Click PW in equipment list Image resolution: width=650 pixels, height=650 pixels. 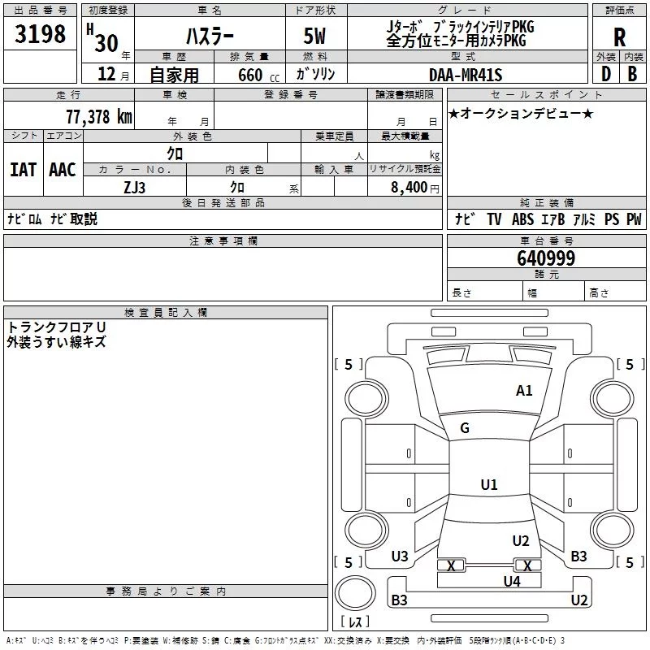634,219
